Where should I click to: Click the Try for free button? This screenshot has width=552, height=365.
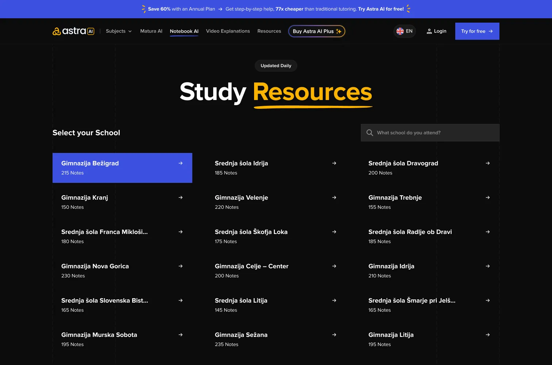[477, 31]
